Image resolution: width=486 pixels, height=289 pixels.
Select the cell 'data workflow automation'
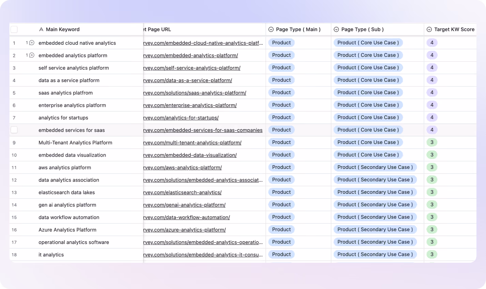pos(69,217)
